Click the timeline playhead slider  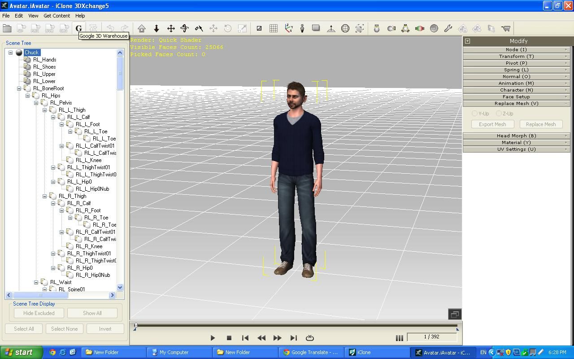136,325
